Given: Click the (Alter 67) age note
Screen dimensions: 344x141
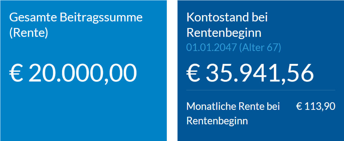Looking at the screenshot, I should point(260,48).
